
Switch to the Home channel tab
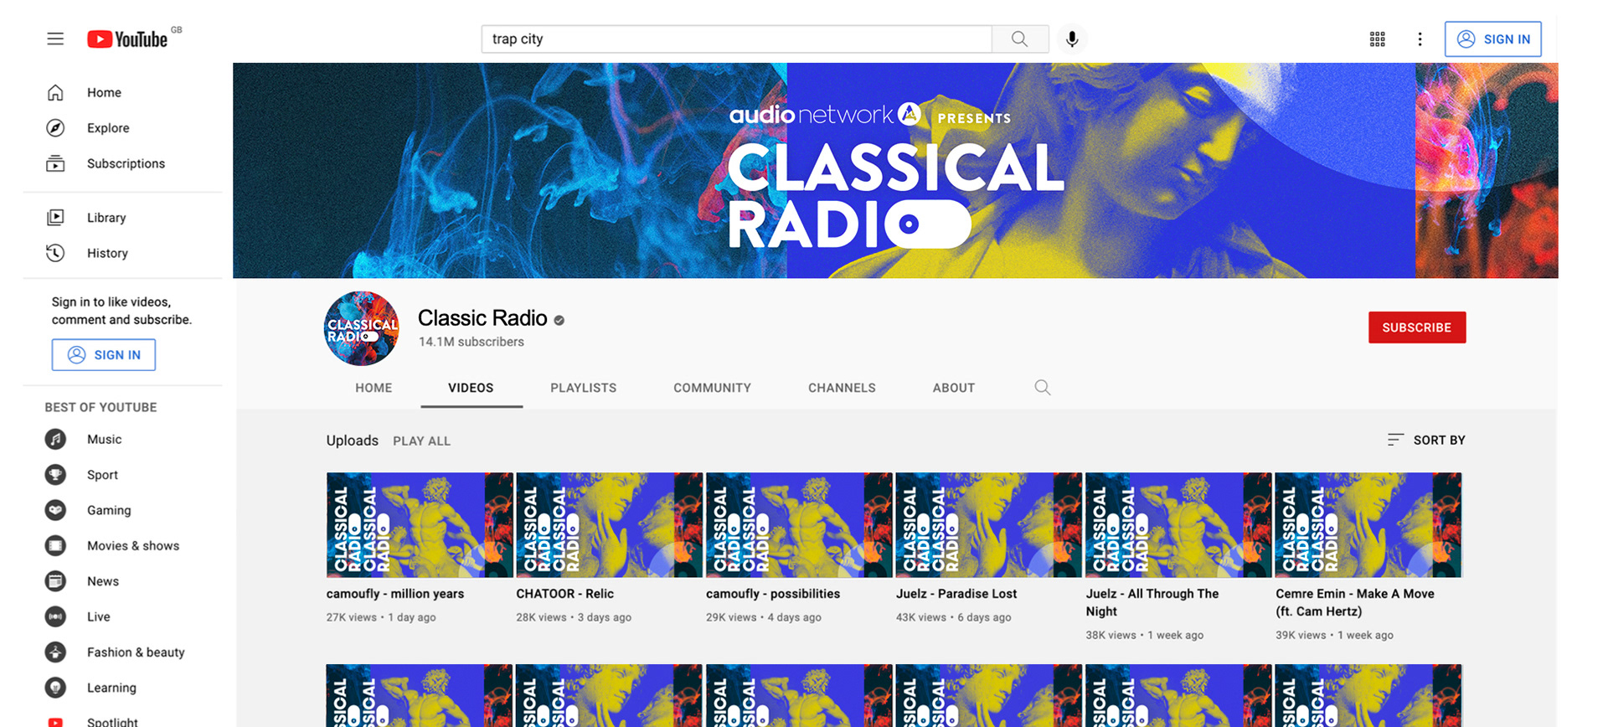coord(374,388)
